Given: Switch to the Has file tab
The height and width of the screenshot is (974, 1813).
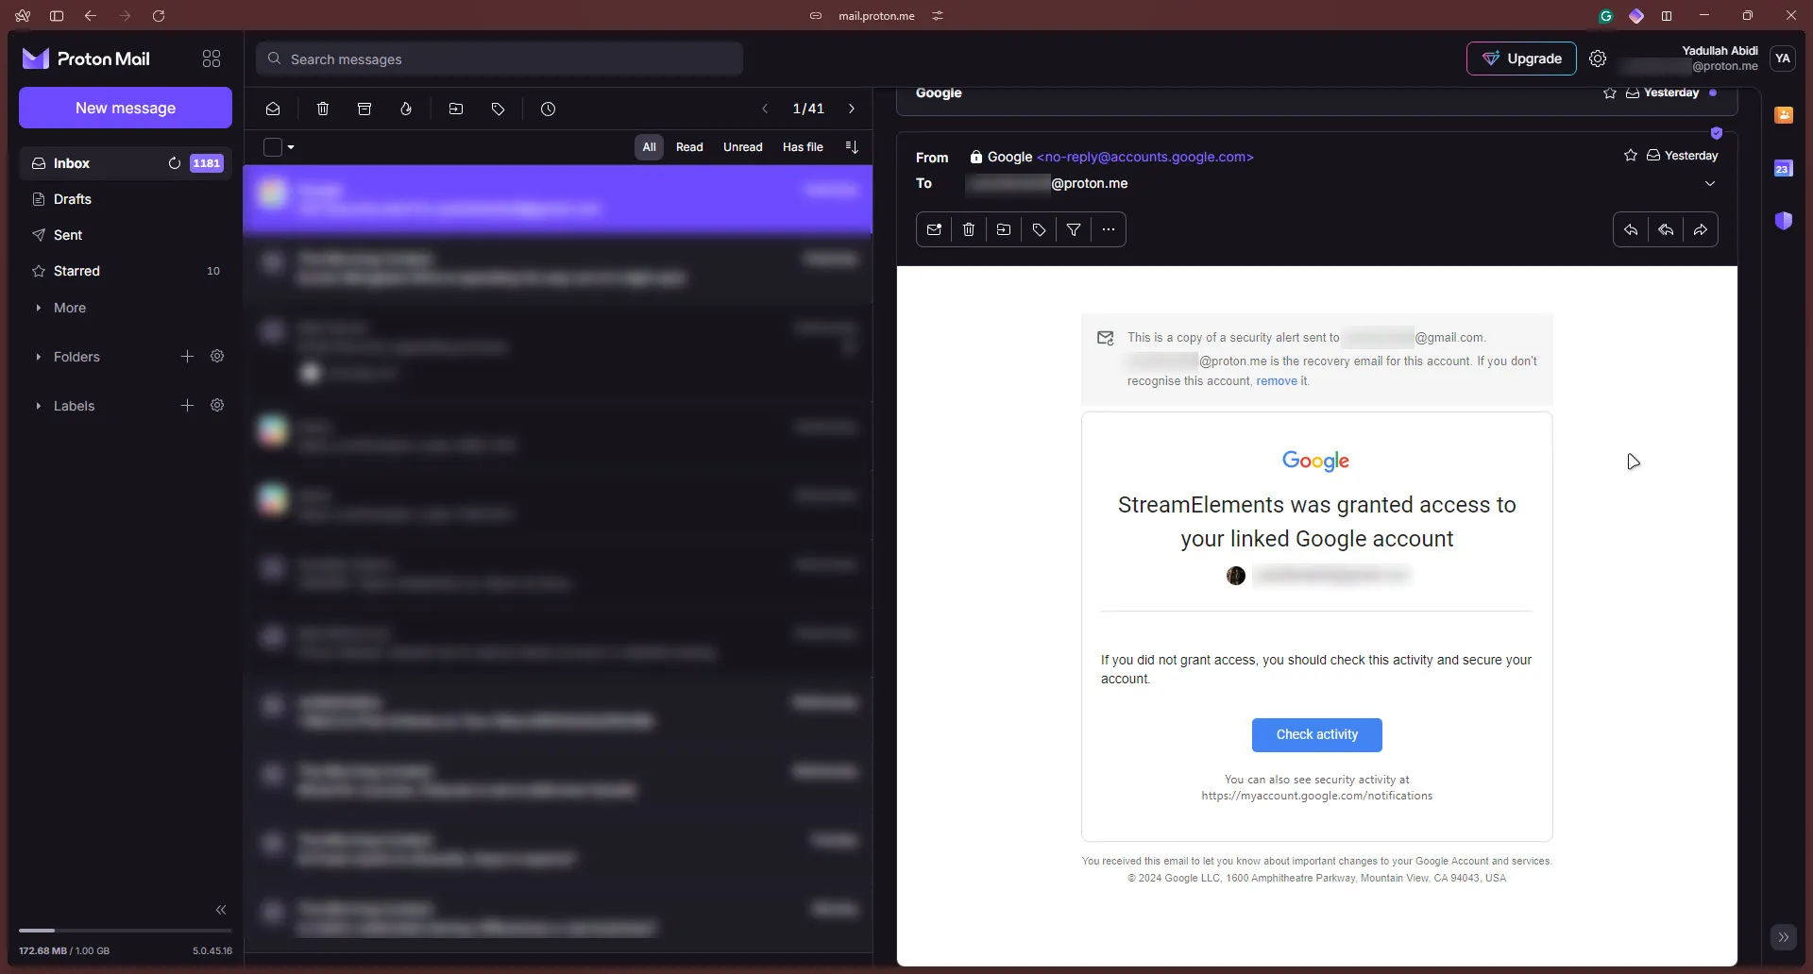Looking at the screenshot, I should click(x=803, y=146).
